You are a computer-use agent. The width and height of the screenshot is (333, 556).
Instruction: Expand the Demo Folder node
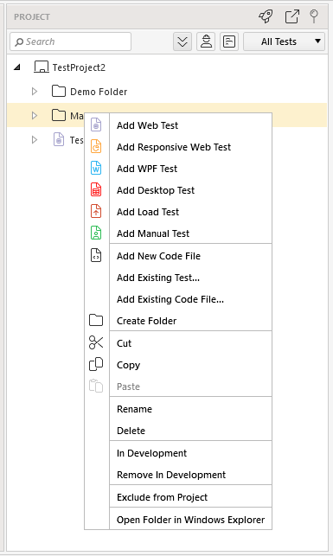coord(35,92)
